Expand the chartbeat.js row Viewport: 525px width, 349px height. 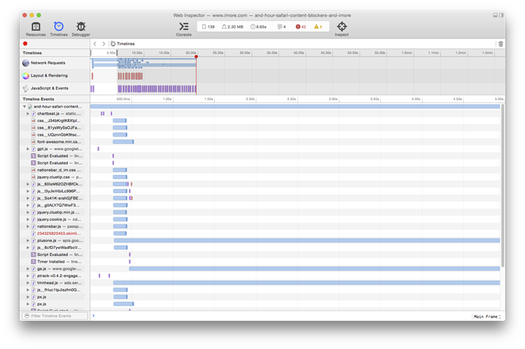28,114
